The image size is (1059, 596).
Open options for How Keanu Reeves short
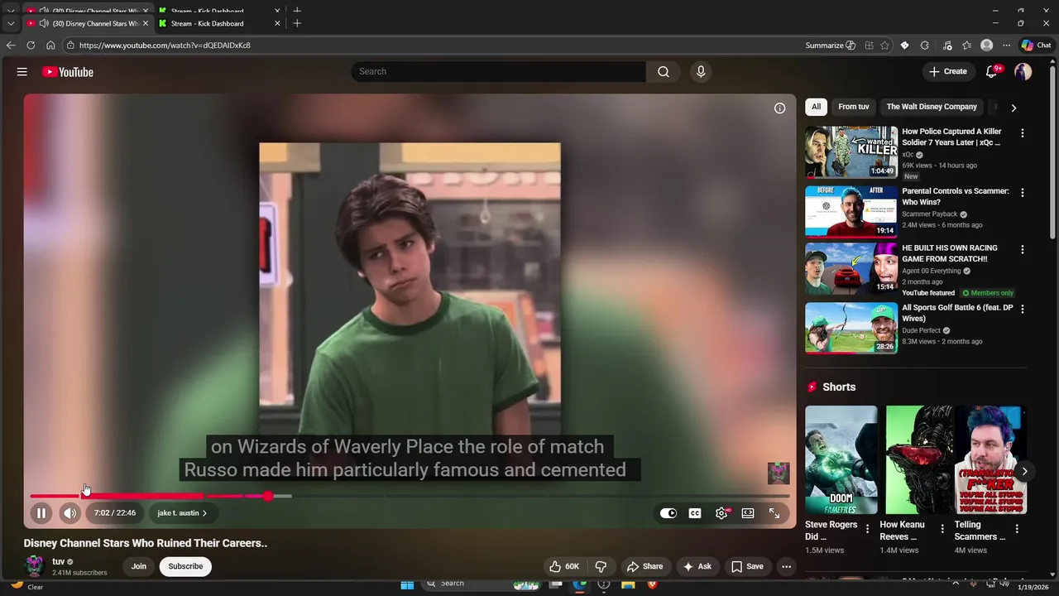click(942, 528)
